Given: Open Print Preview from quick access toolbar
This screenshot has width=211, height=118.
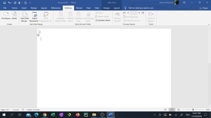Looking at the screenshot, I should click(25, 3).
